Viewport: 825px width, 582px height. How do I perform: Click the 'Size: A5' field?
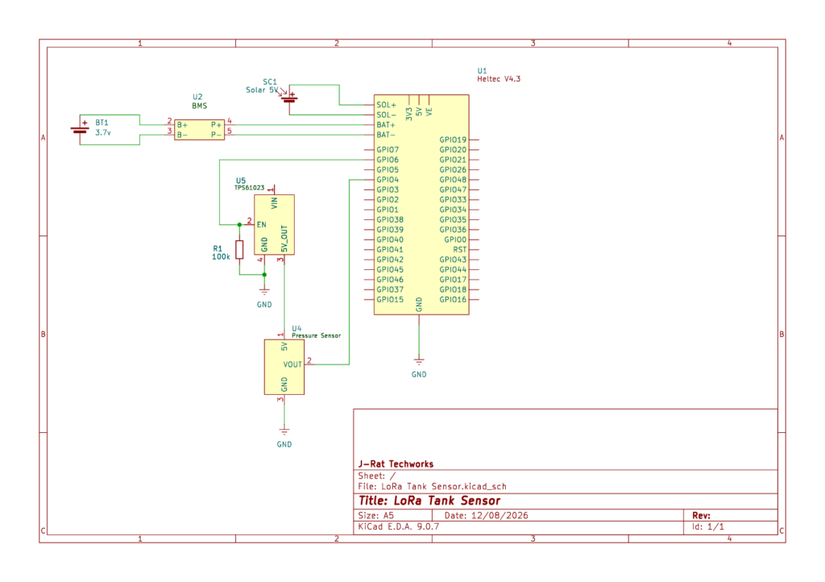tap(375, 516)
